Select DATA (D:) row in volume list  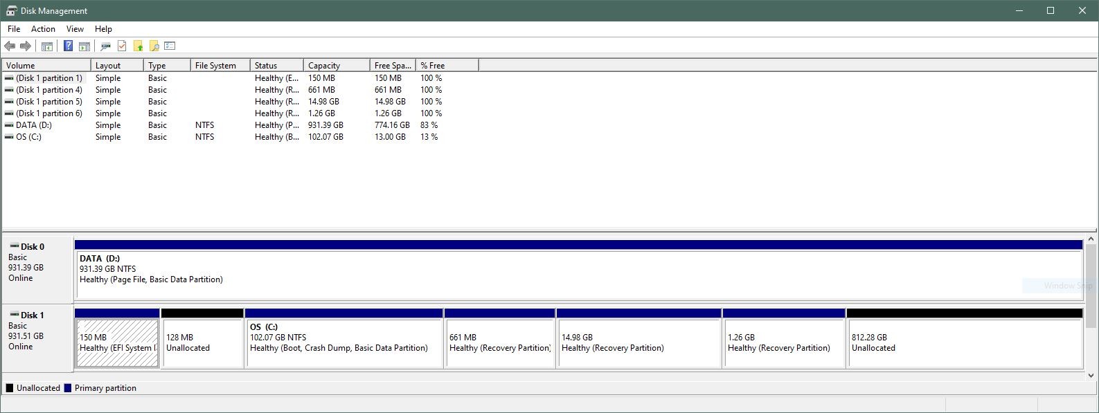click(x=240, y=125)
